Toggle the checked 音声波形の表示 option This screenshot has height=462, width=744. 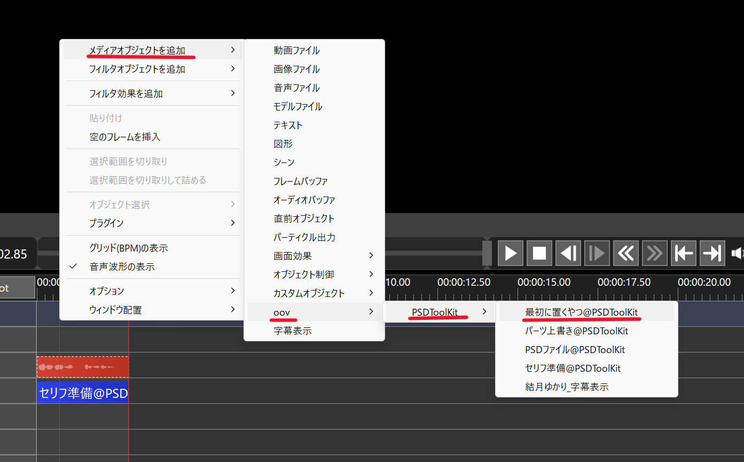coord(122,267)
